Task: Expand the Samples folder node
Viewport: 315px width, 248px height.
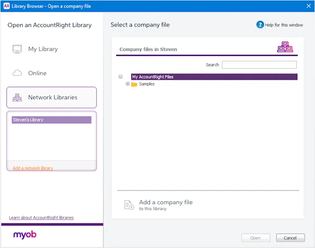Action: 127,84
